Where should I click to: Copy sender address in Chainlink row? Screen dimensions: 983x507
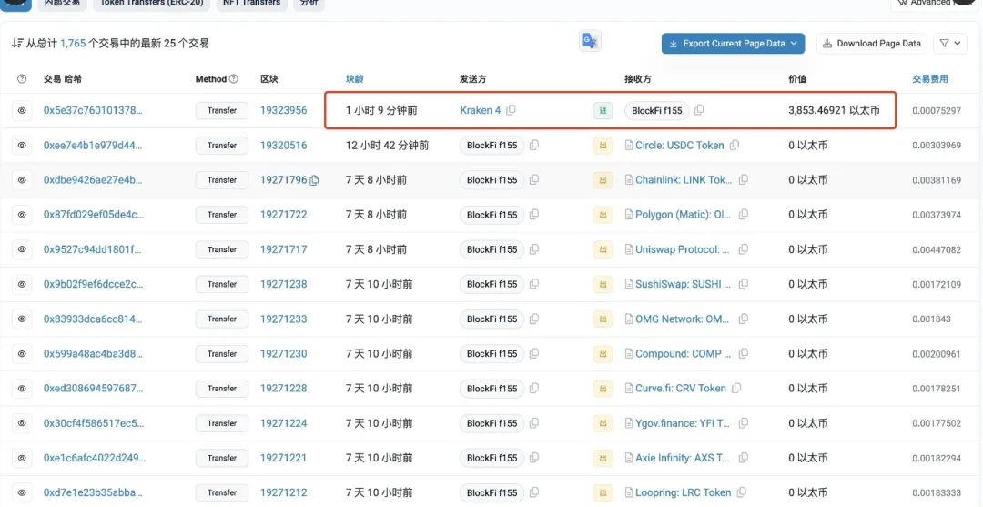click(x=534, y=180)
